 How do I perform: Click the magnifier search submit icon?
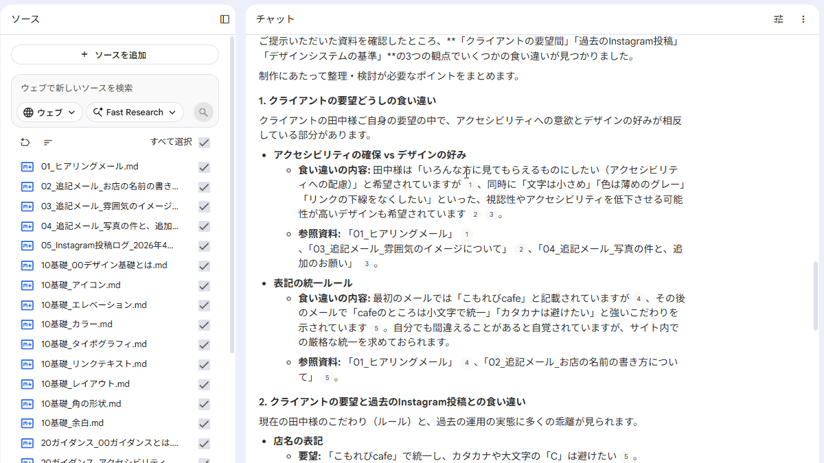pyautogui.click(x=203, y=112)
